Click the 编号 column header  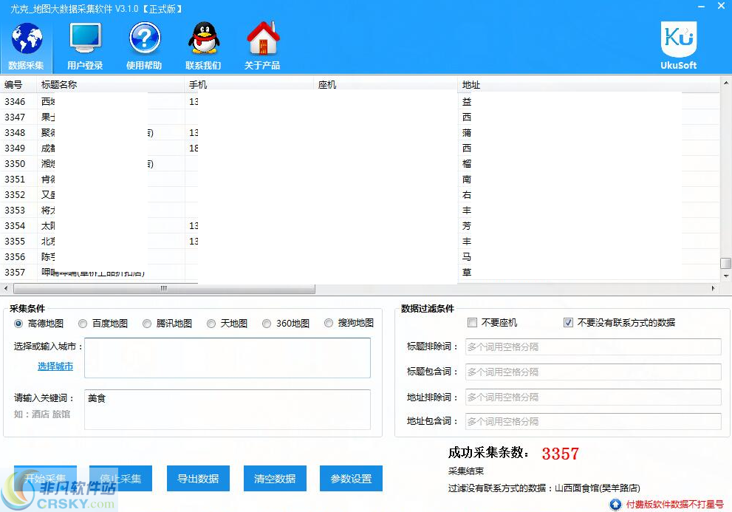coord(18,84)
